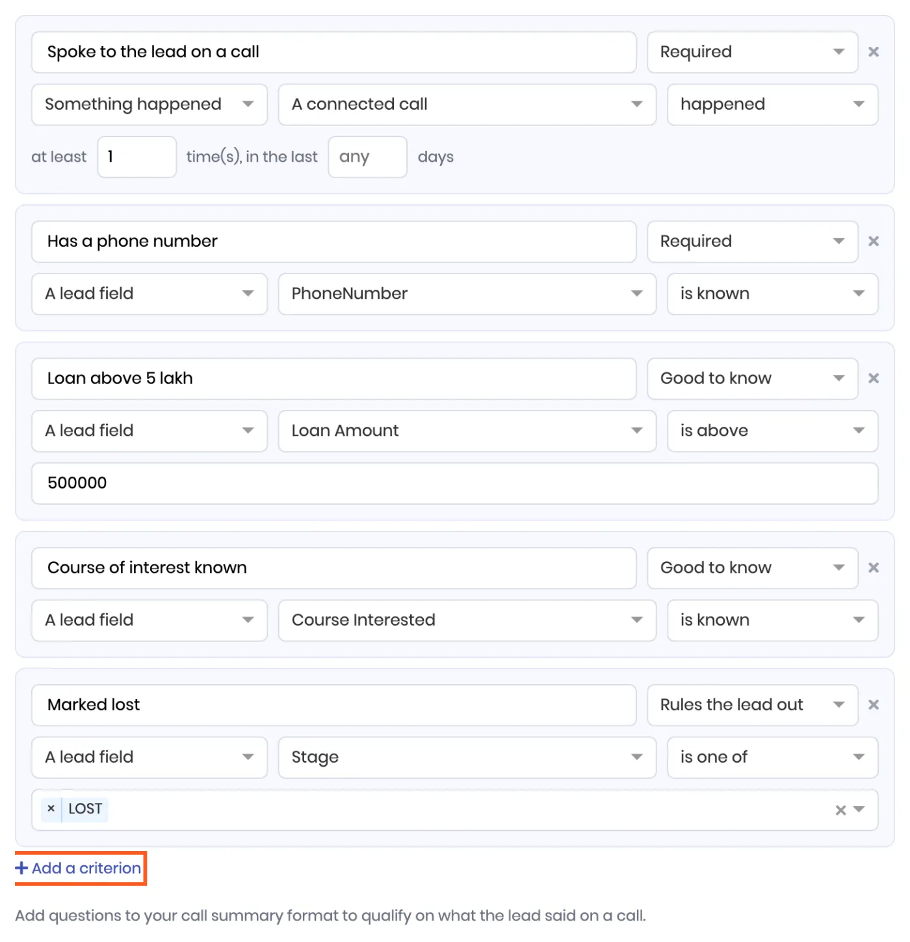Remove the LOST tag chip

pyautogui.click(x=51, y=809)
